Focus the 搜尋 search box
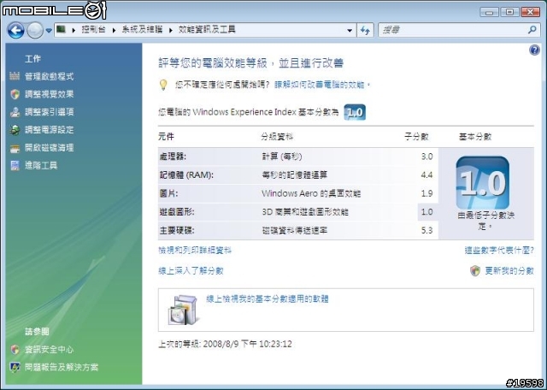Screen dimensions: 547x390 click(x=454, y=31)
